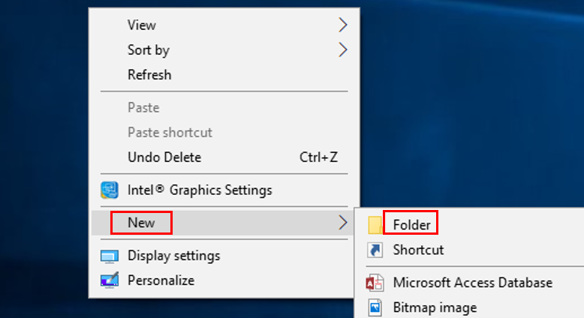Open Display settings from the menu
The image size is (584, 318).
(224, 256)
